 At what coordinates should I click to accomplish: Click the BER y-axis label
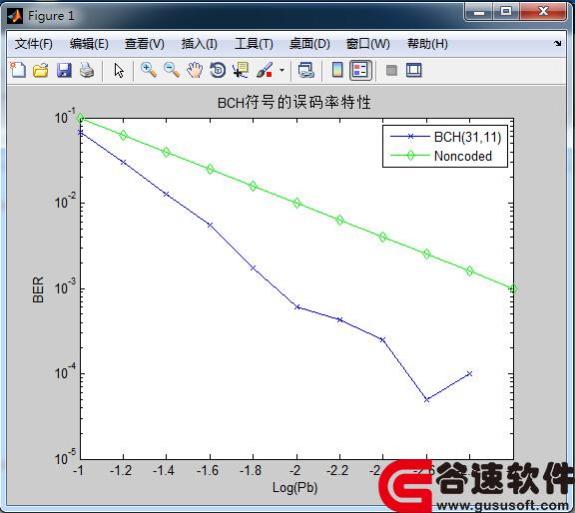(x=38, y=289)
